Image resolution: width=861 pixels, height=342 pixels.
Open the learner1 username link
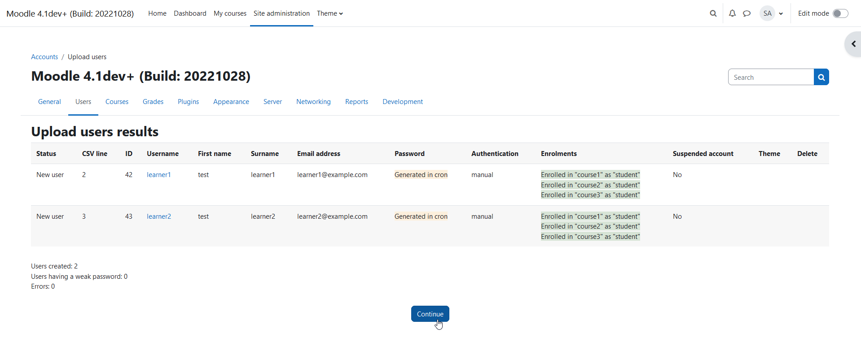pyautogui.click(x=159, y=175)
